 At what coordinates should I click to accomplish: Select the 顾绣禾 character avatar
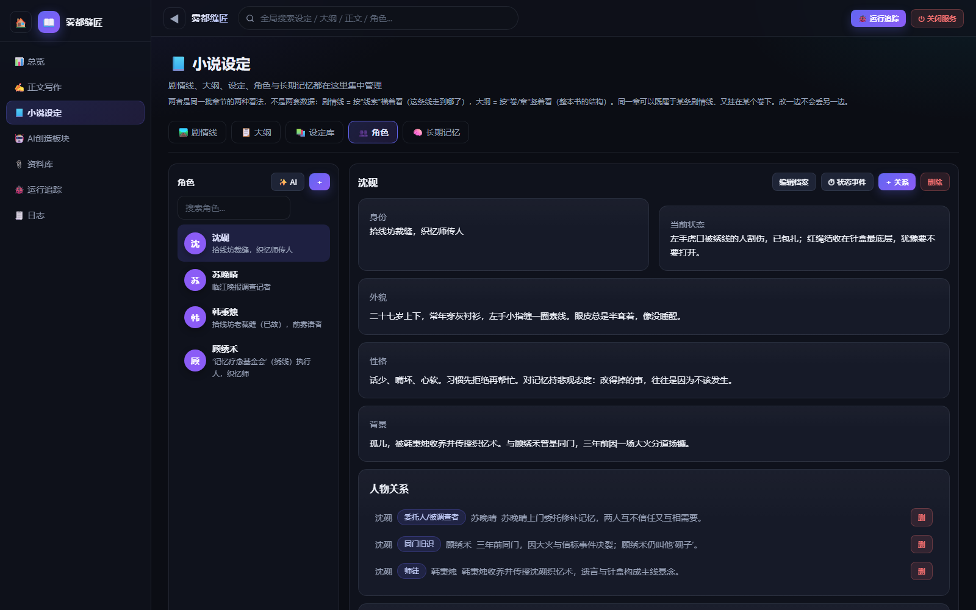pos(195,361)
